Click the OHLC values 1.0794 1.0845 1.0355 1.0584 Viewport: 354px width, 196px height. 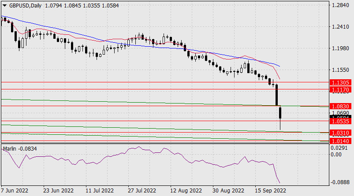82,6
